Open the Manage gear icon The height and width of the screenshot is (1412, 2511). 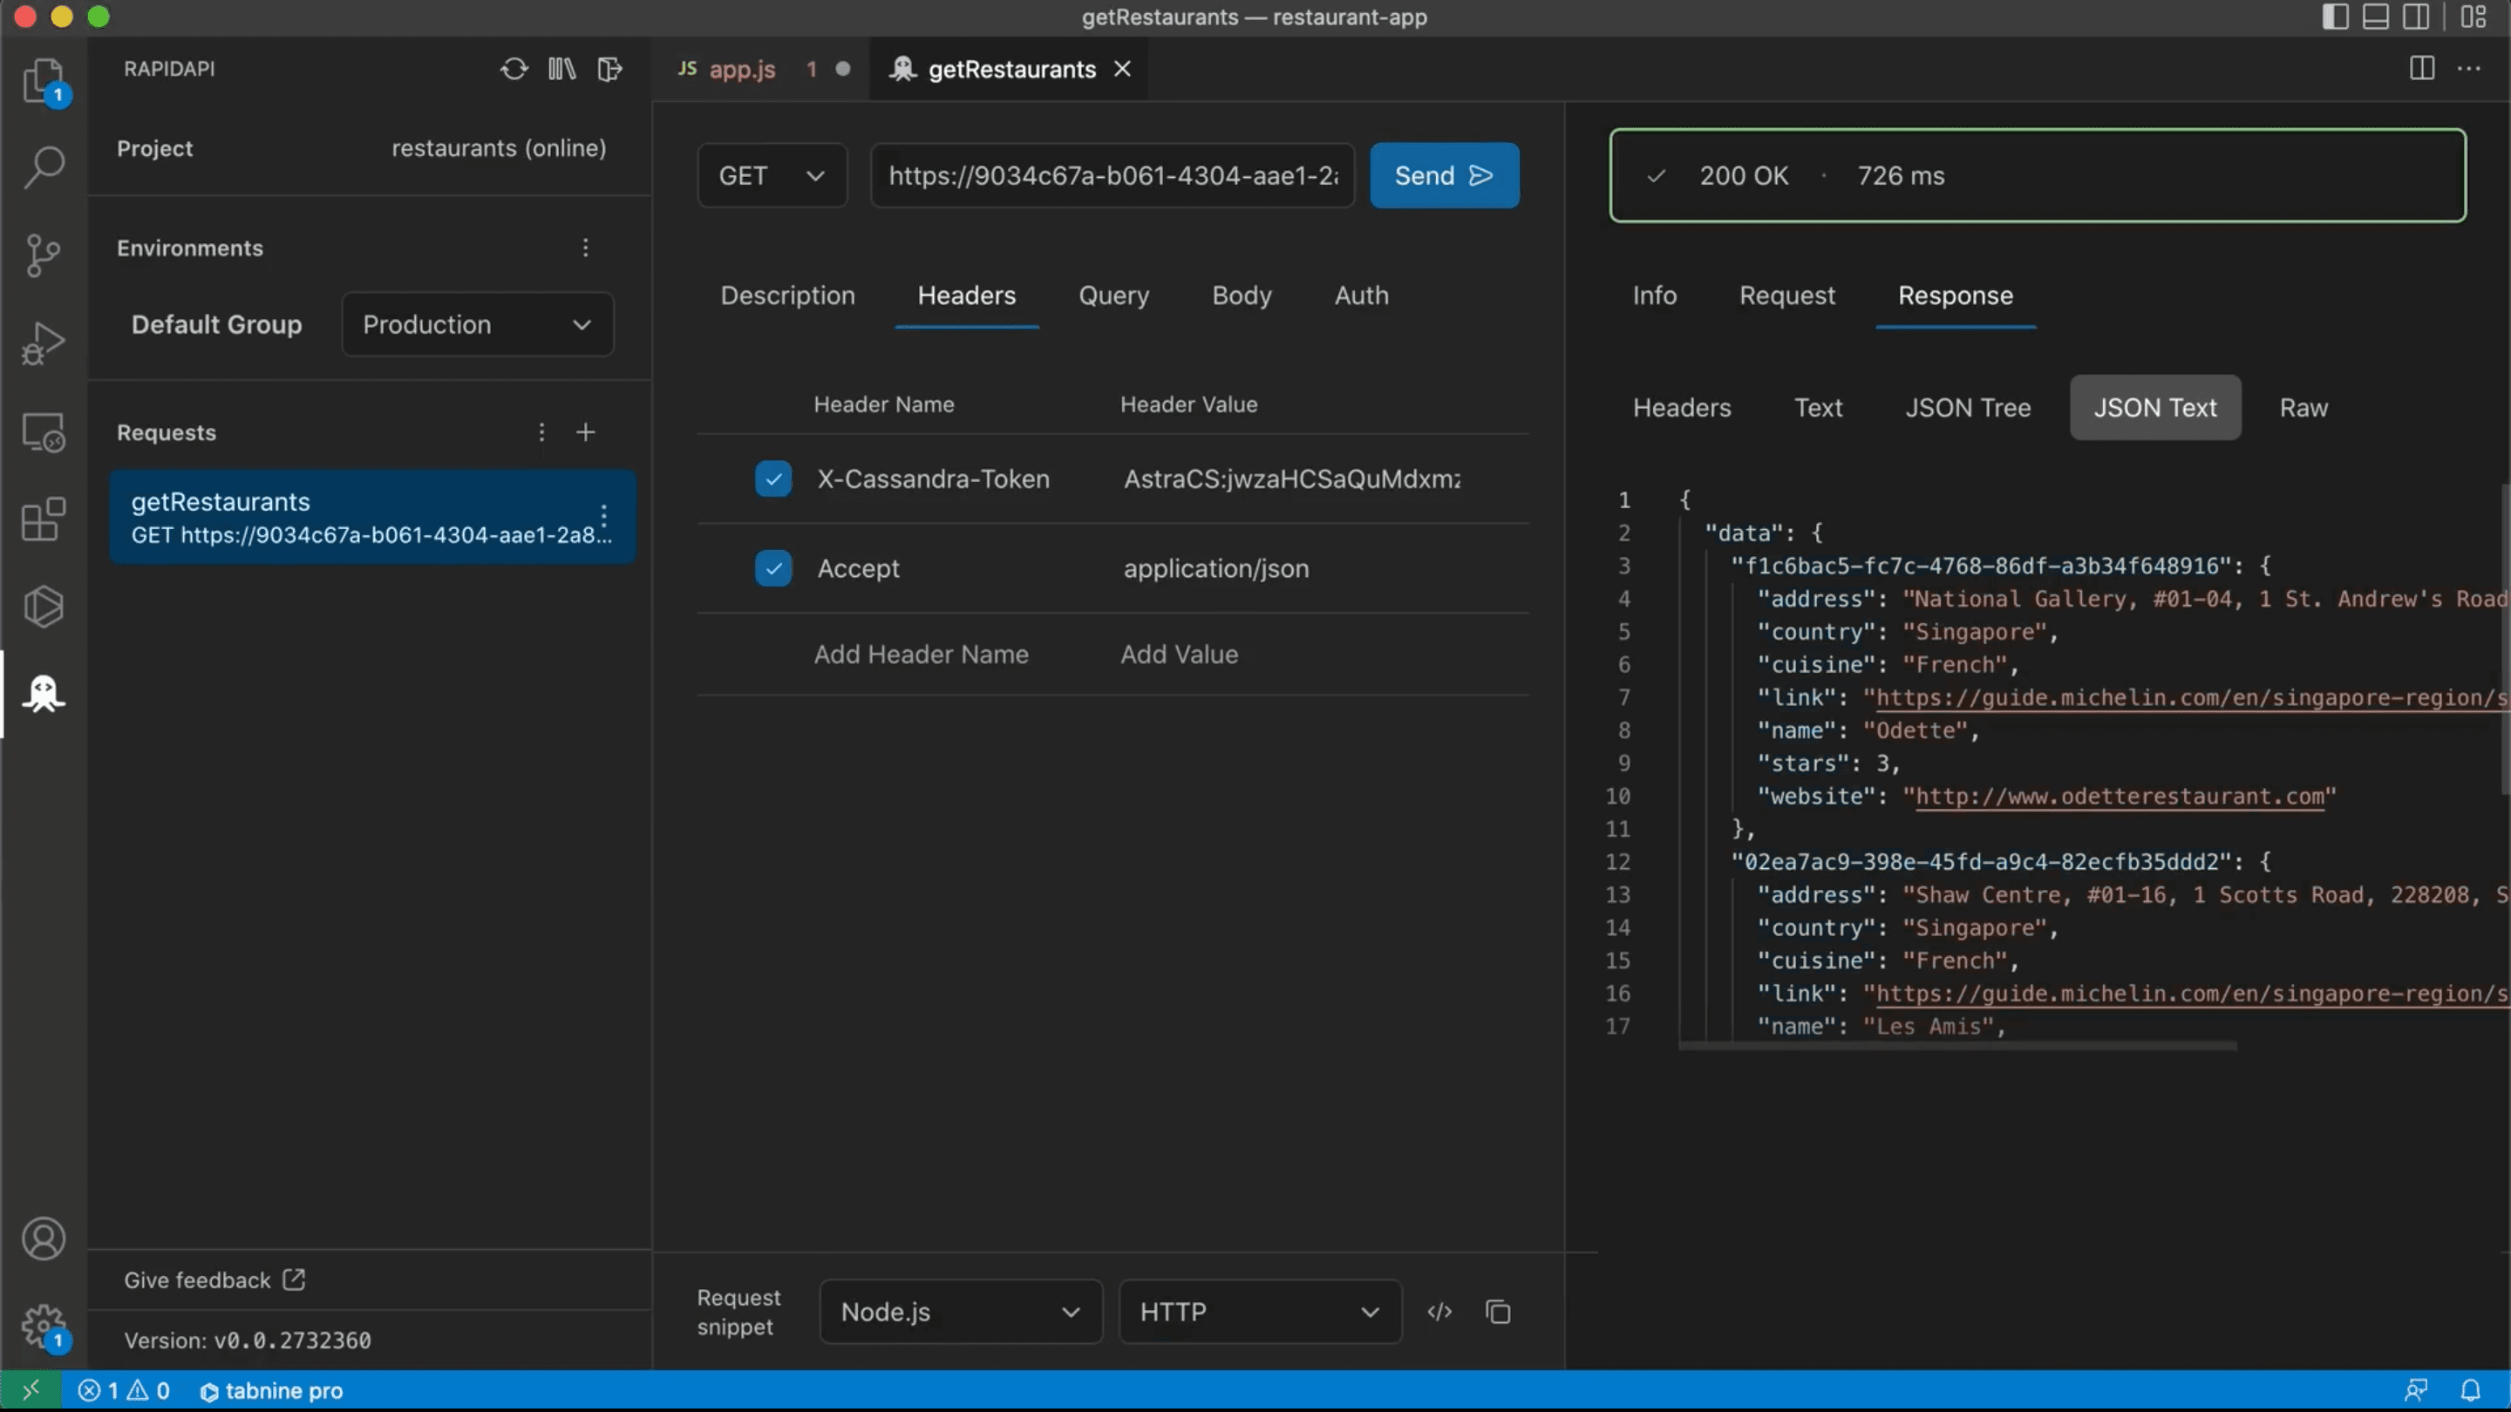pos(44,1327)
